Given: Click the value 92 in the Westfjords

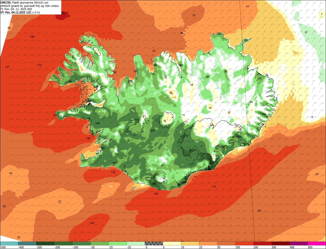Looking at the screenshot, I should click(x=70, y=81).
